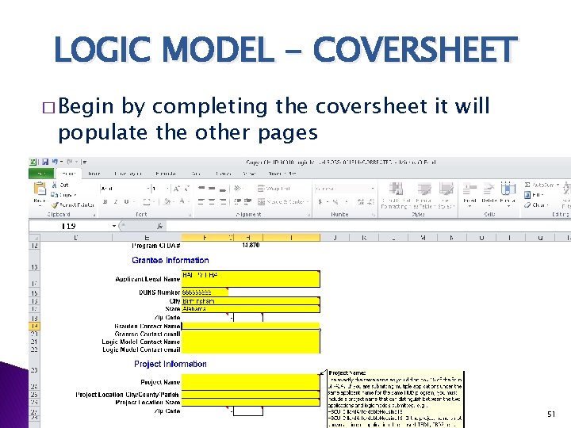Click the Paste clipboard icon

coord(40,189)
